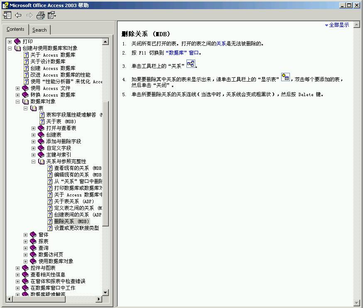363x308 pixels.
Task: Expand the 打开与查看表 node
Action: pos(33,128)
